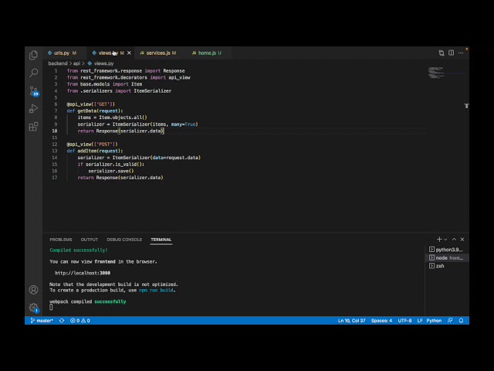This screenshot has width=494, height=371.
Task: Open the Run and Debug view
Action: click(33, 109)
